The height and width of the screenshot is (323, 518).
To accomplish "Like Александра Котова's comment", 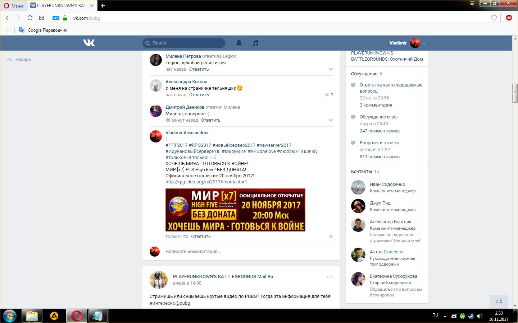I will [327, 95].
